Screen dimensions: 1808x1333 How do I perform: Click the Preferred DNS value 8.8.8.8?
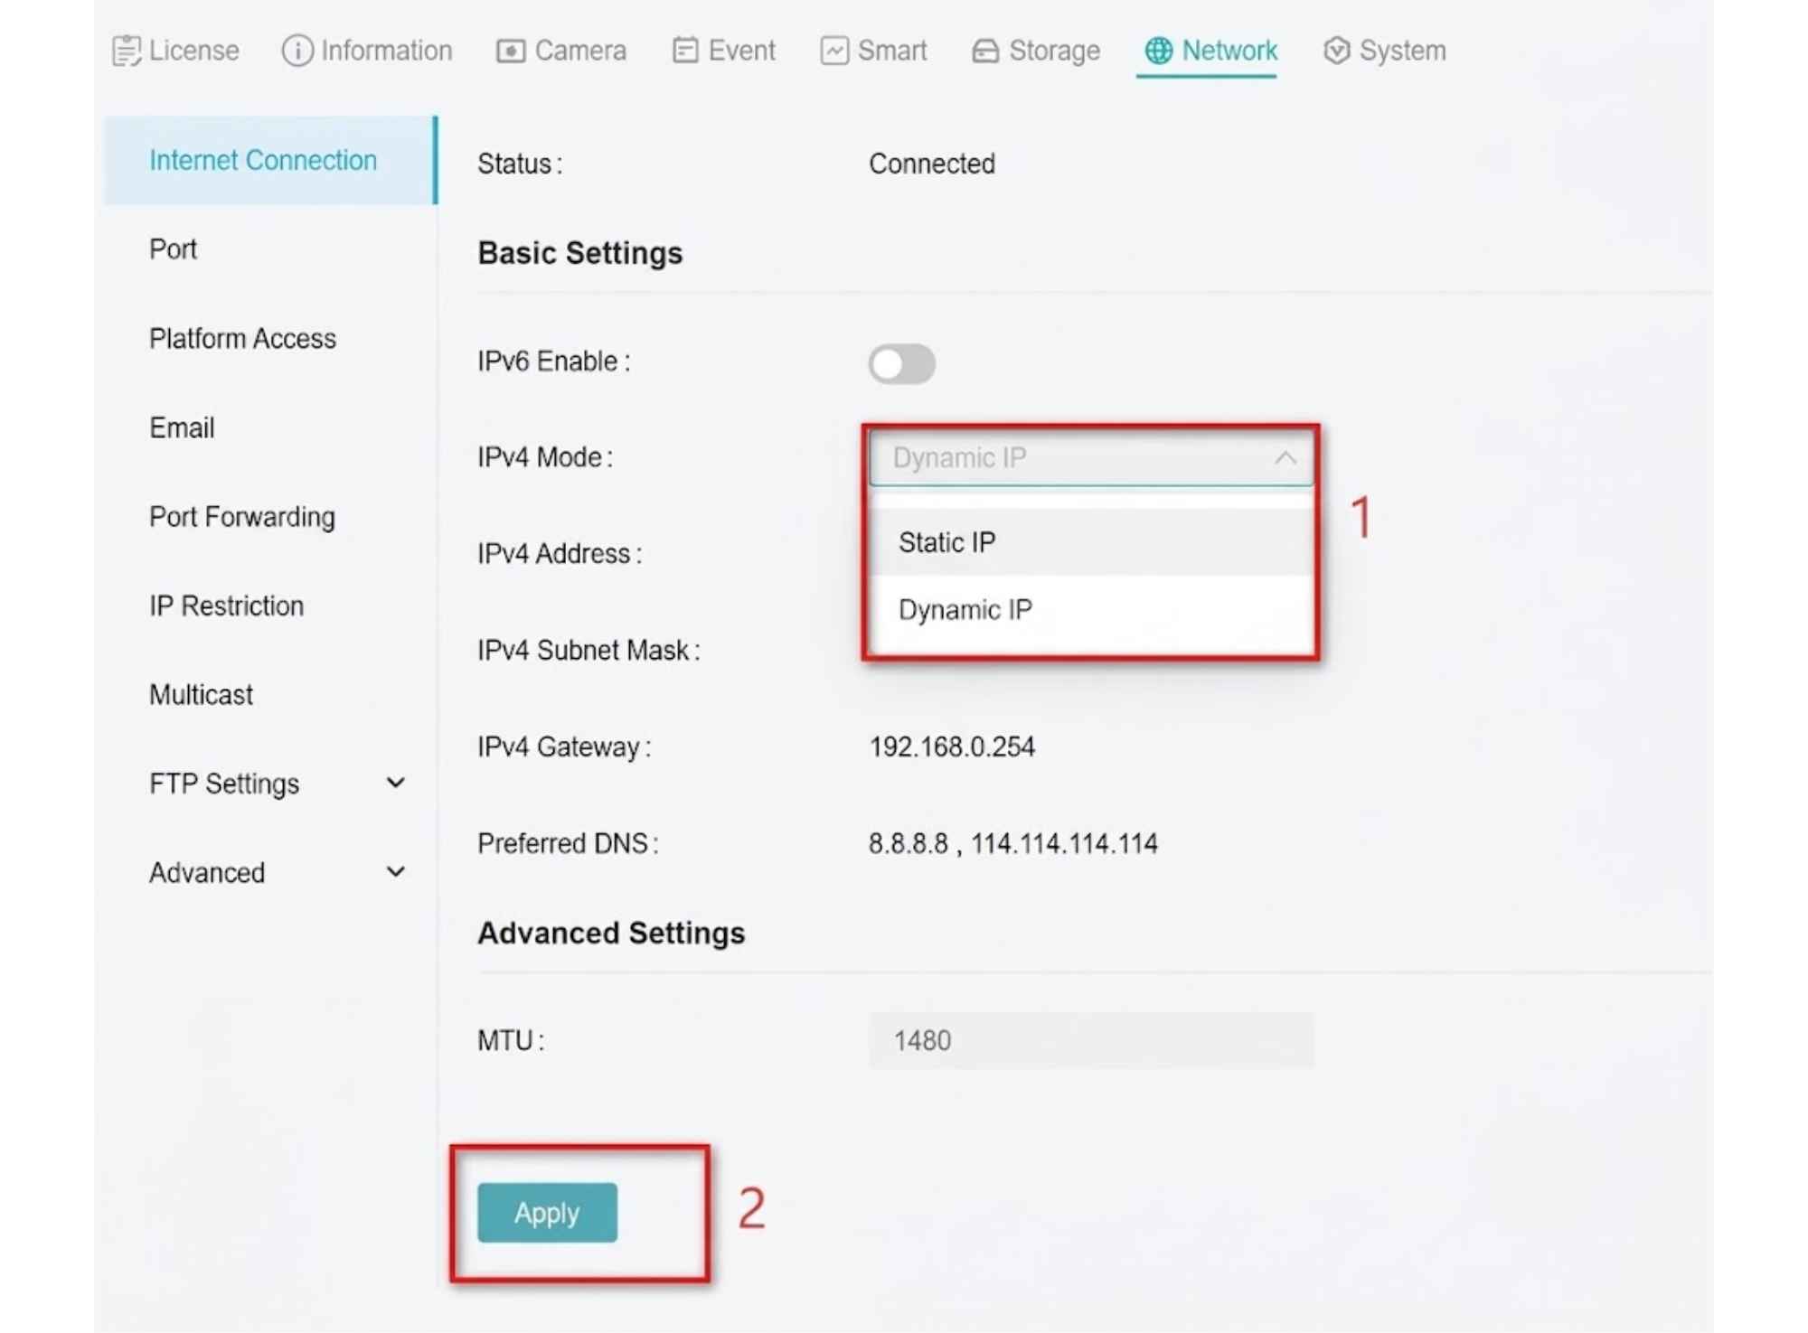(x=908, y=843)
